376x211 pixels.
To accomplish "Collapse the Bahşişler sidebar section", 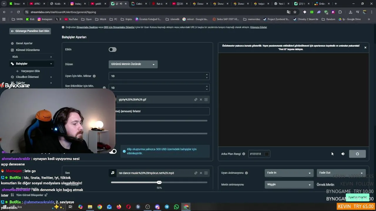I will coord(32,64).
